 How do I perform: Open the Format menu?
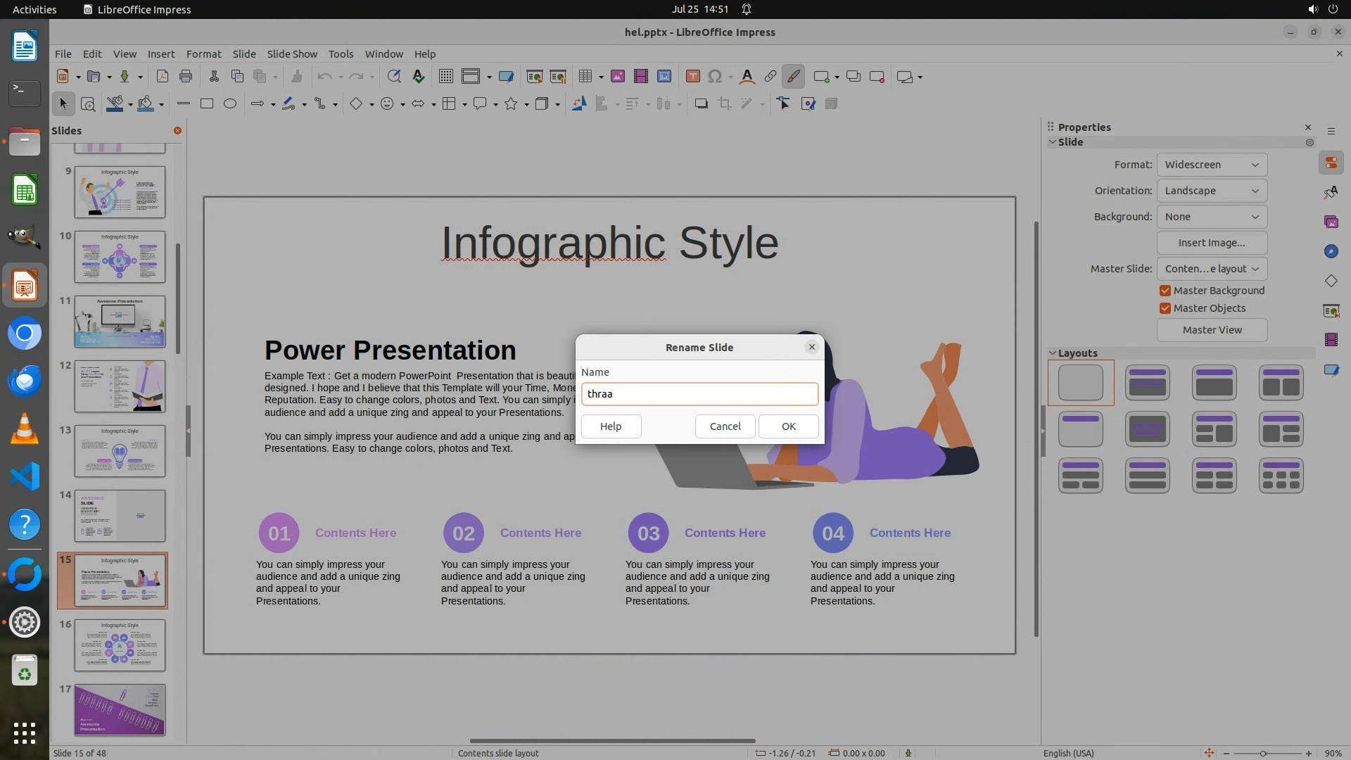coord(203,54)
